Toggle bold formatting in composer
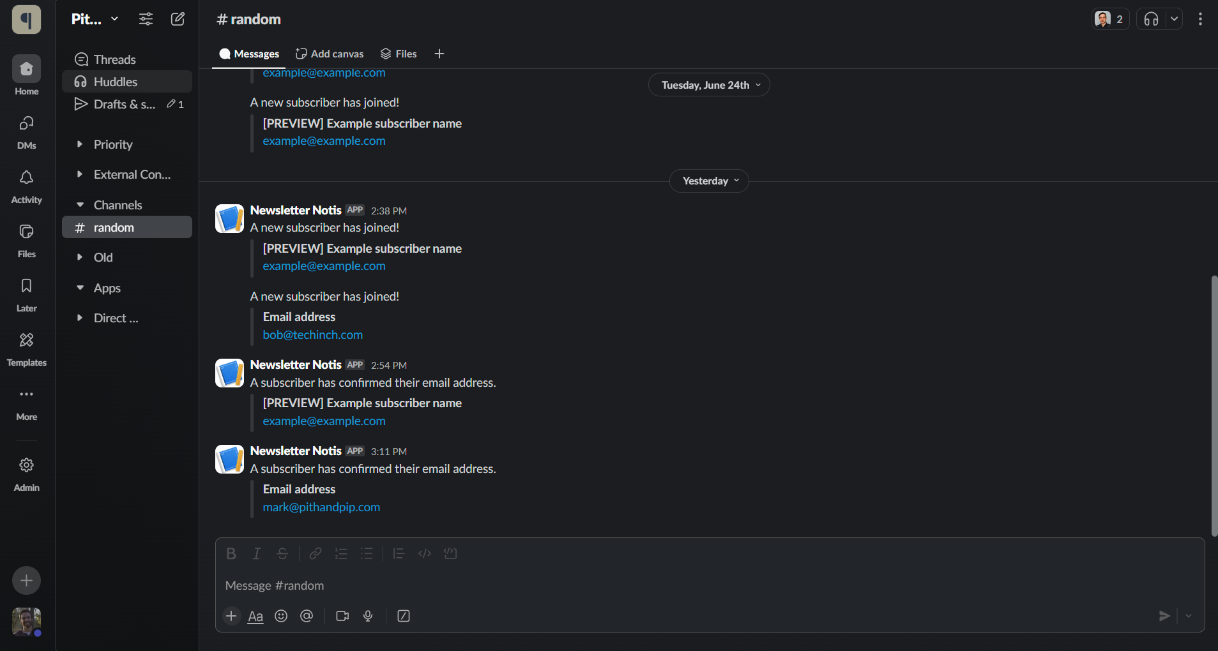This screenshot has width=1218, height=651. click(x=231, y=554)
